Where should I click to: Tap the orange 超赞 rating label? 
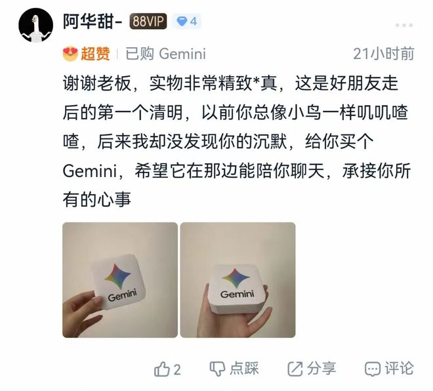(95, 54)
